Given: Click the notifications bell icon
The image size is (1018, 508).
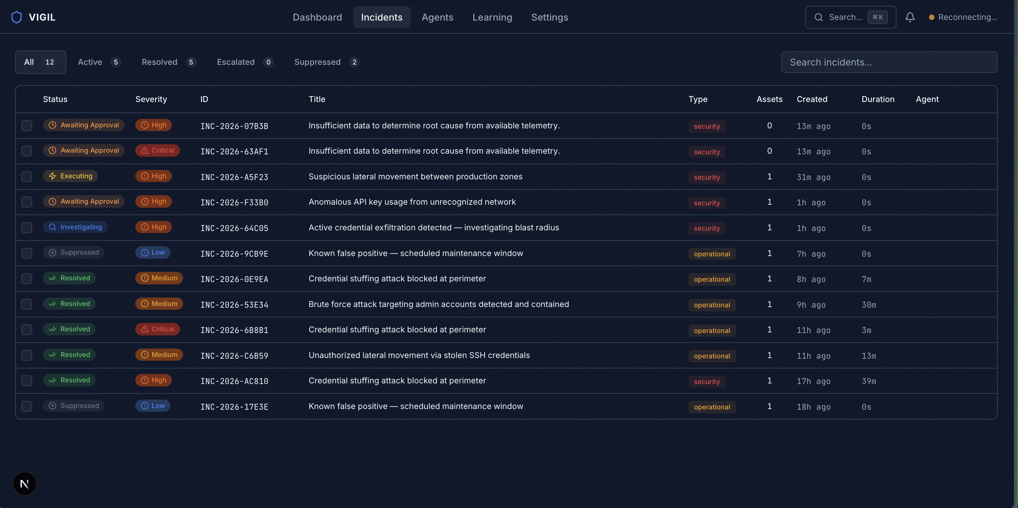Looking at the screenshot, I should point(910,17).
